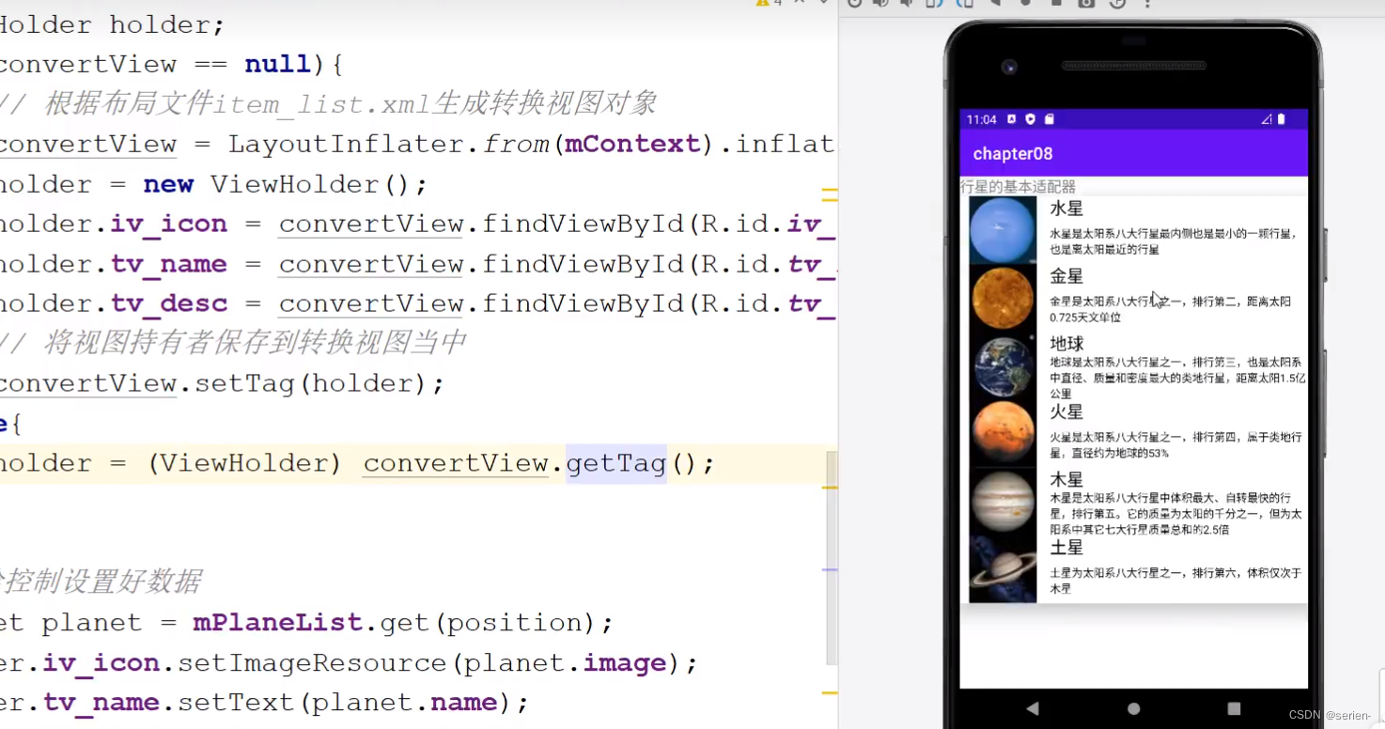Tap the emulator Home circle button
The width and height of the screenshot is (1385, 729).
(1133, 708)
